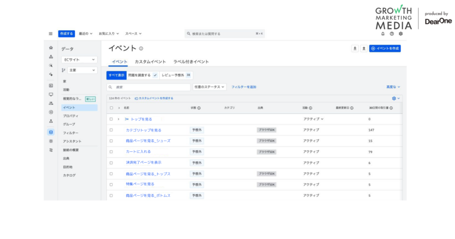Check the box for カテゴリトップを見る row
This screenshot has height=239, width=455.
[111, 130]
